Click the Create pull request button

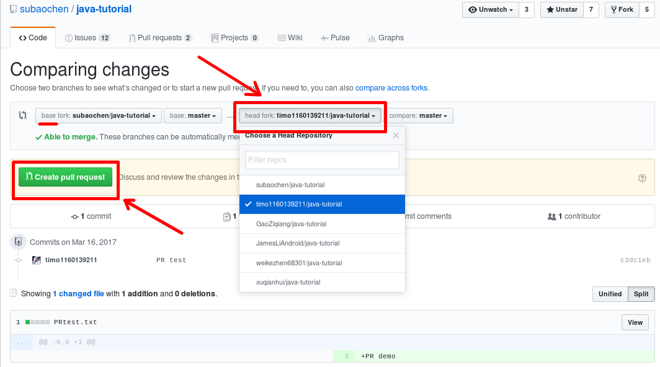tap(65, 177)
